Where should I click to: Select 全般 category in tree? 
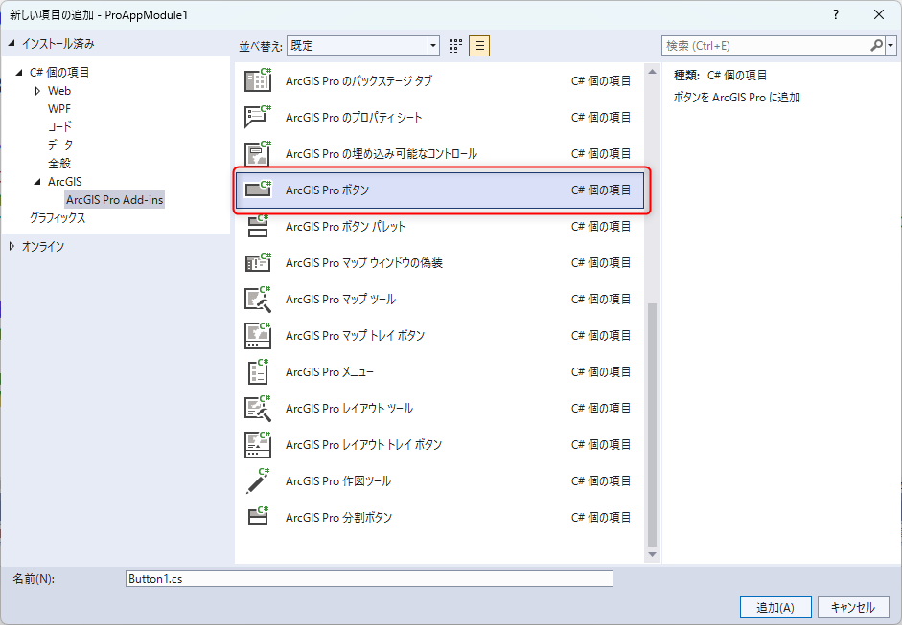point(59,163)
